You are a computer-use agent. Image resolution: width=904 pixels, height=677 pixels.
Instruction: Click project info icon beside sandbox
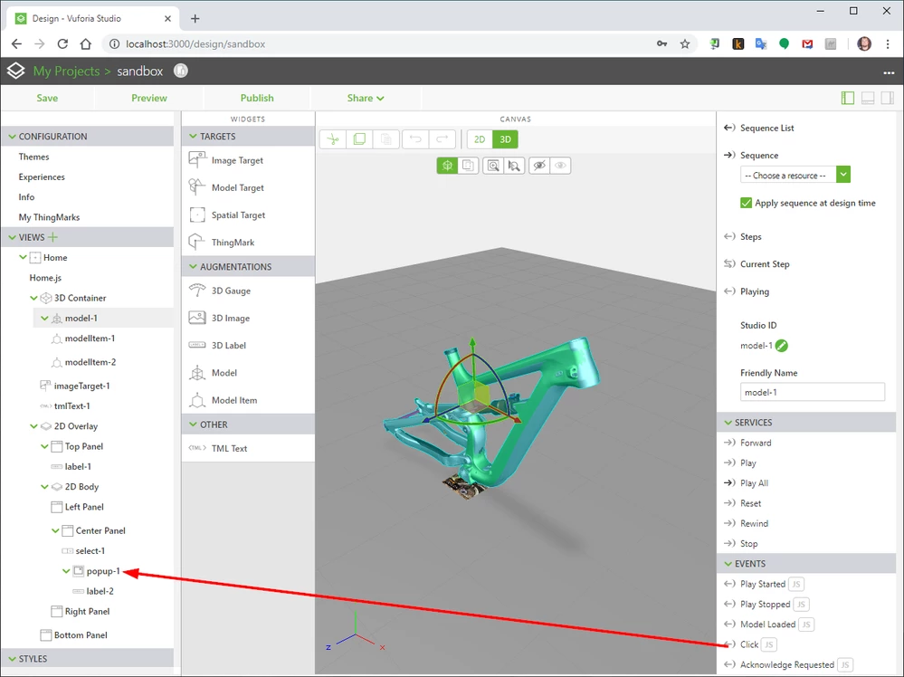click(180, 71)
